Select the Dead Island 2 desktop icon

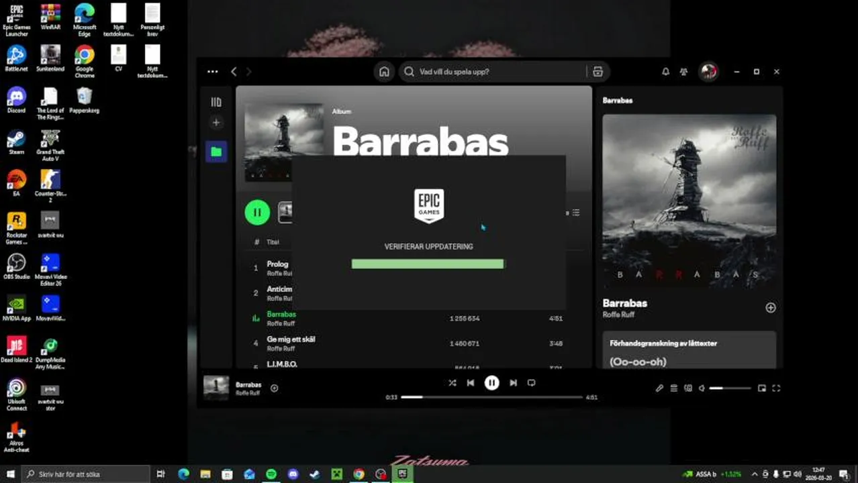pyautogui.click(x=16, y=349)
